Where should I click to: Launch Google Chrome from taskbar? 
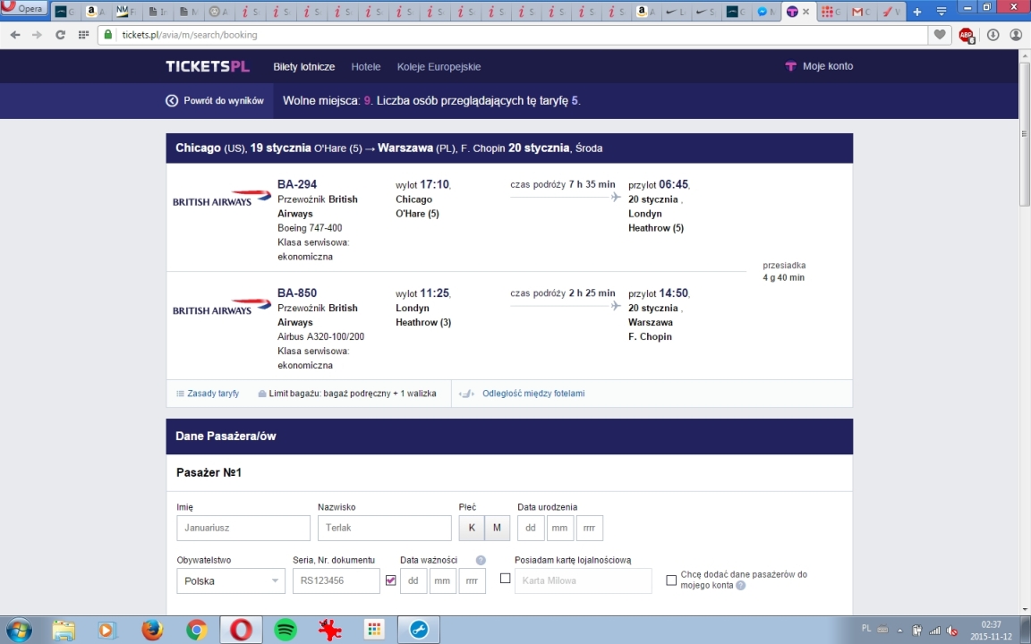point(196,630)
